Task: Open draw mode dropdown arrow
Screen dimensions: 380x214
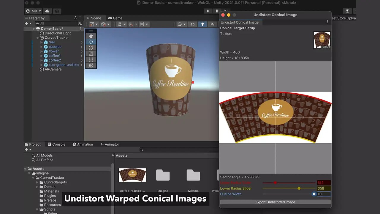Action: click(x=184, y=24)
